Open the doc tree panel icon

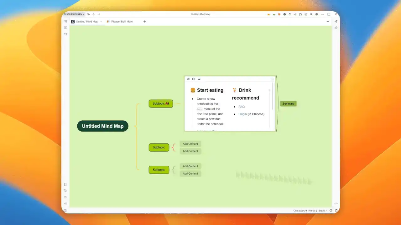click(x=65, y=21)
